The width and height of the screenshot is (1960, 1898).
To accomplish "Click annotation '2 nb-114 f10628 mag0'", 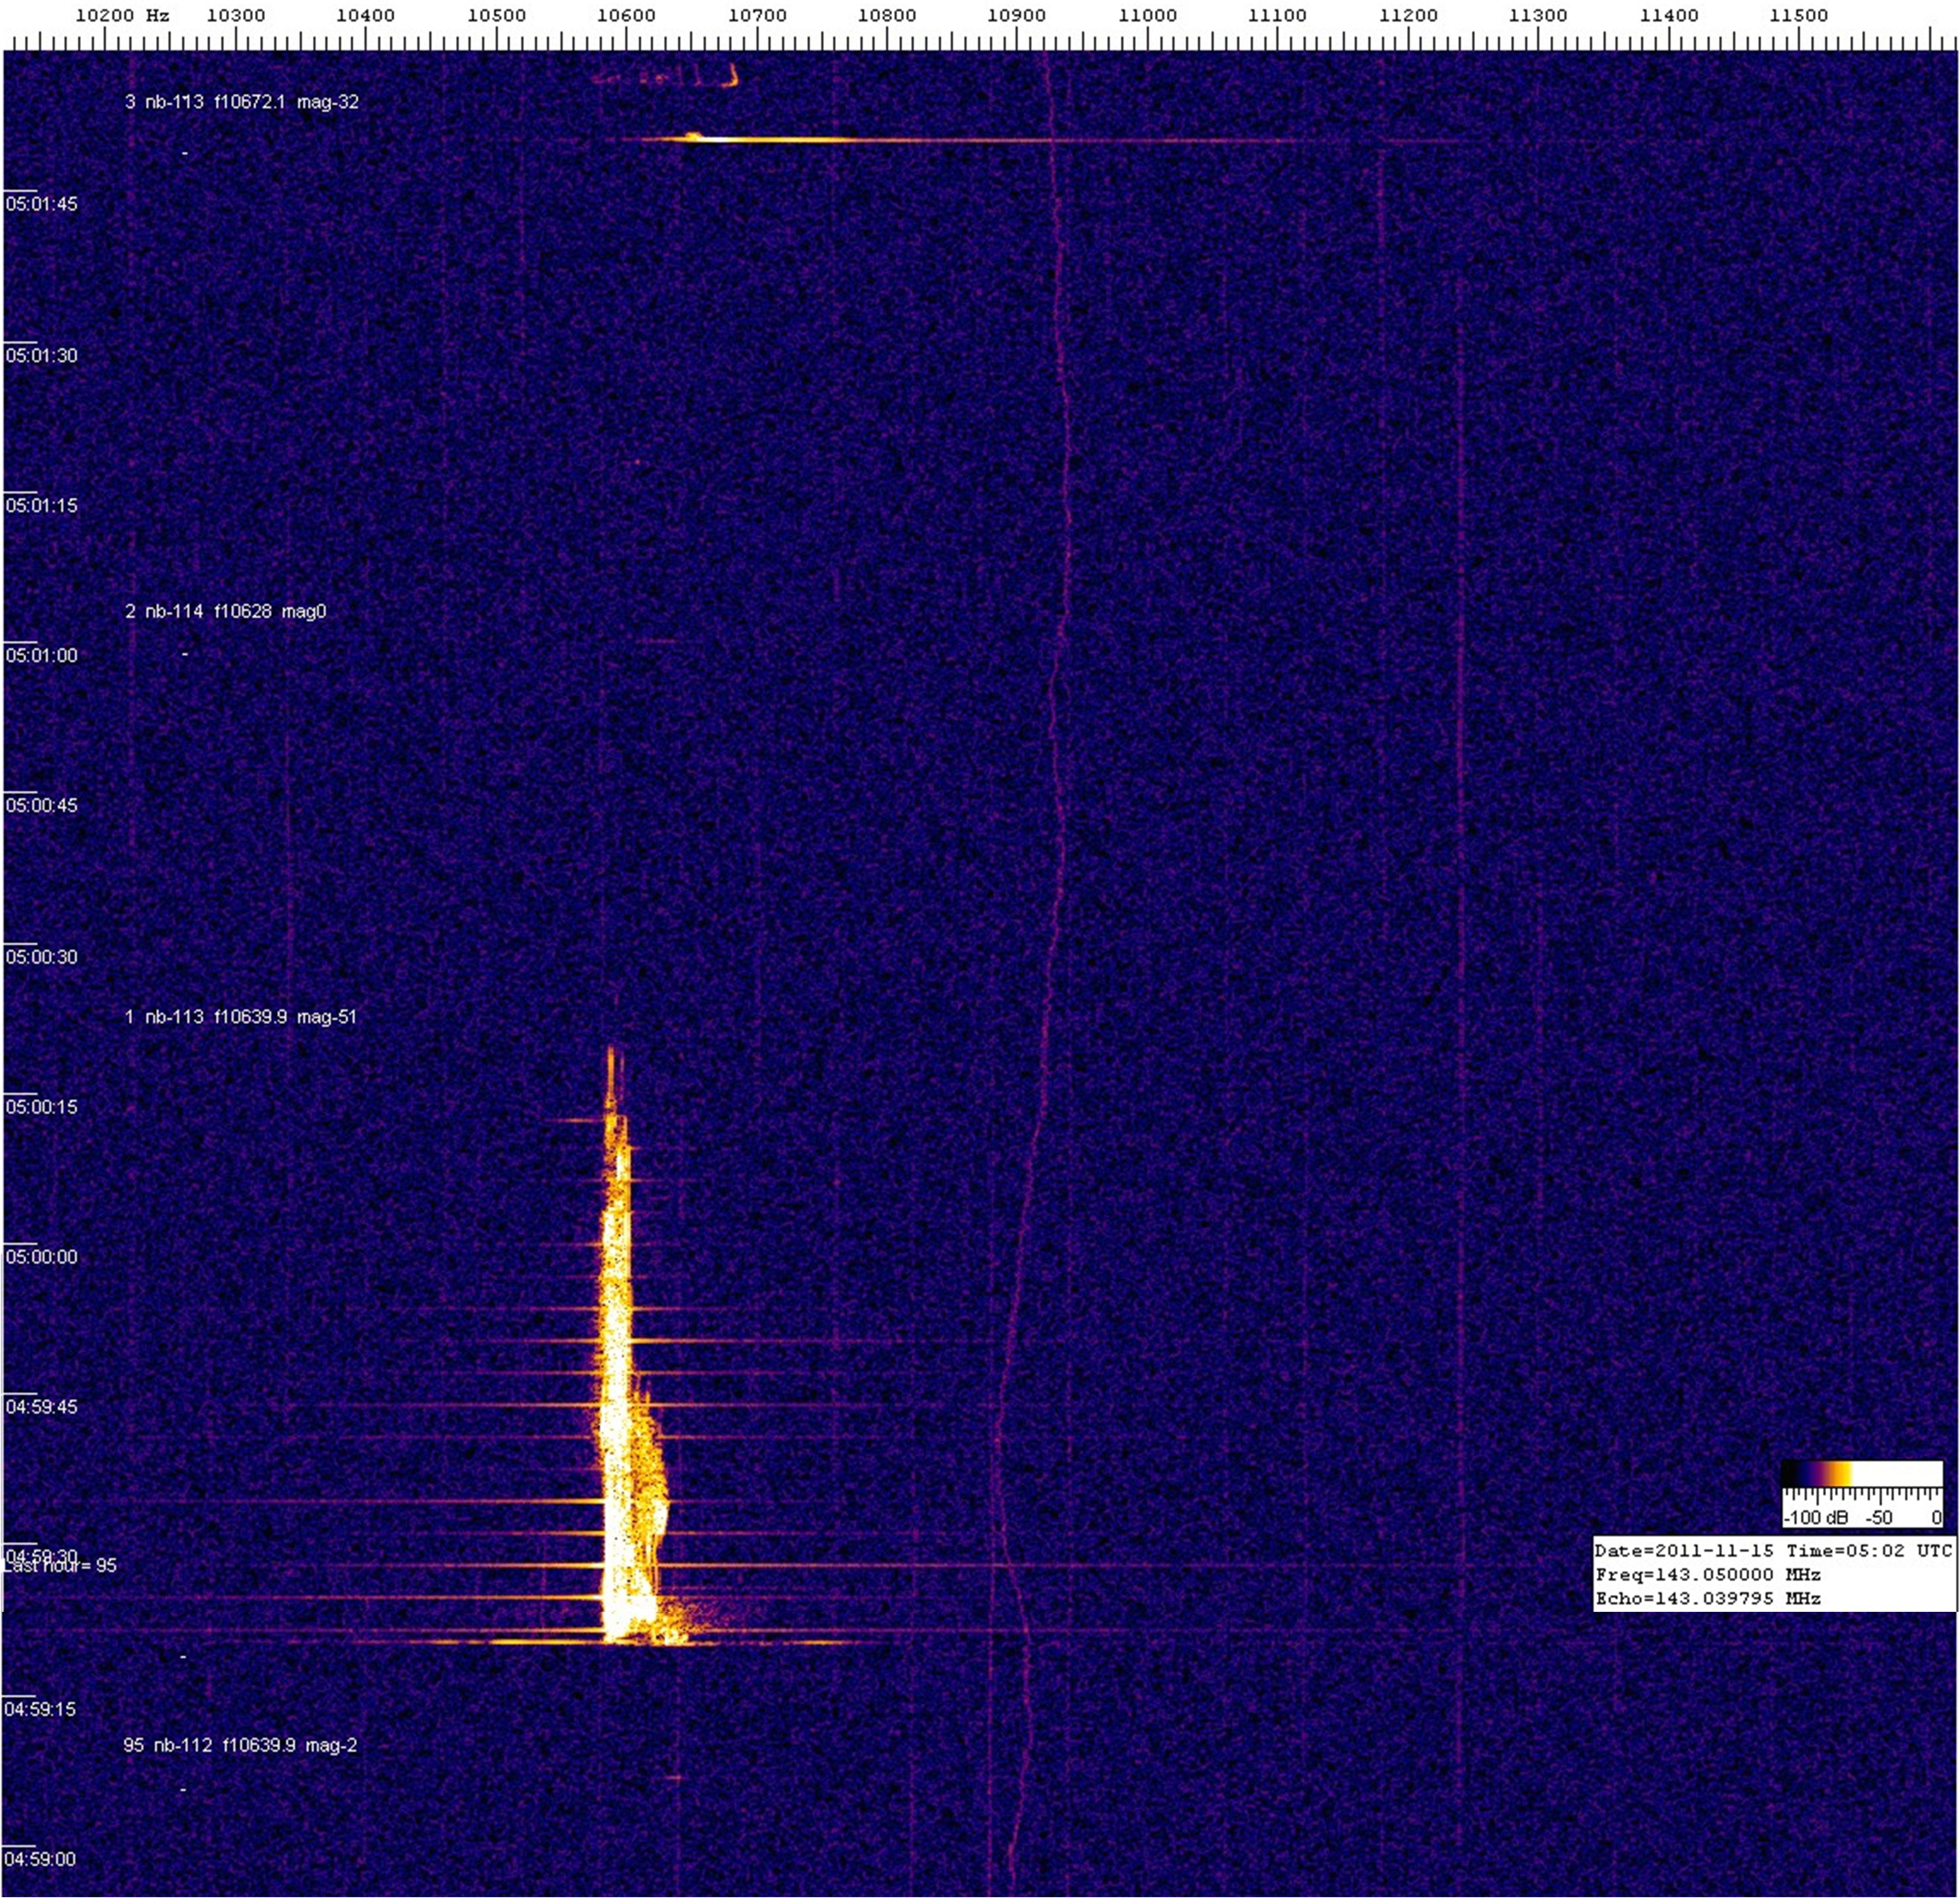I will [225, 611].
